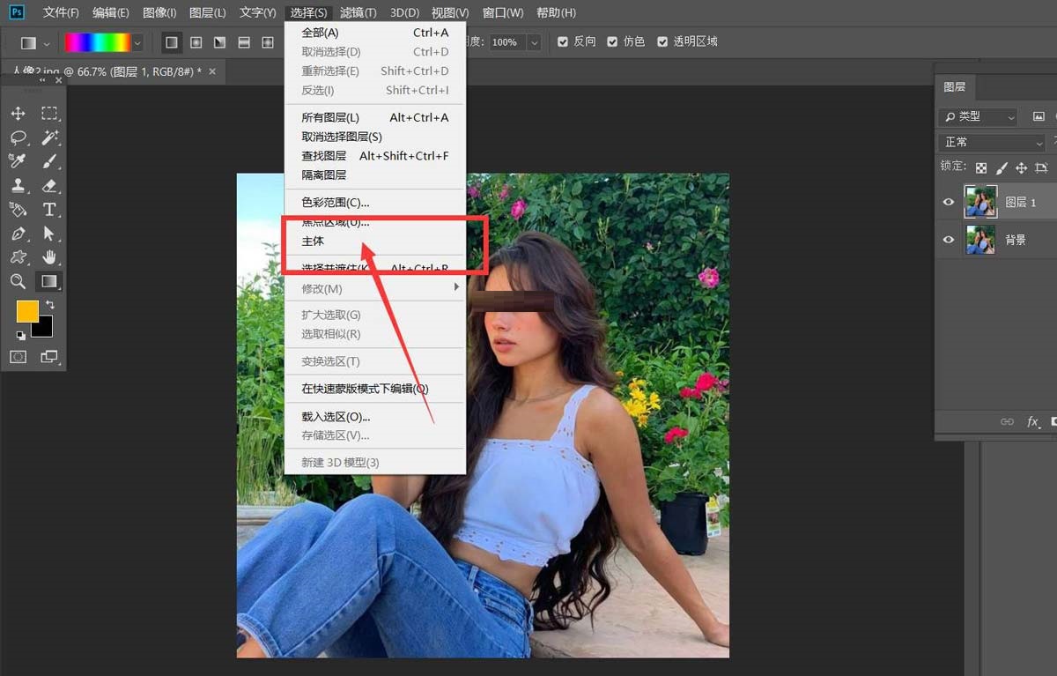Hide the 背景 layer
1057x676 pixels.
click(x=949, y=239)
